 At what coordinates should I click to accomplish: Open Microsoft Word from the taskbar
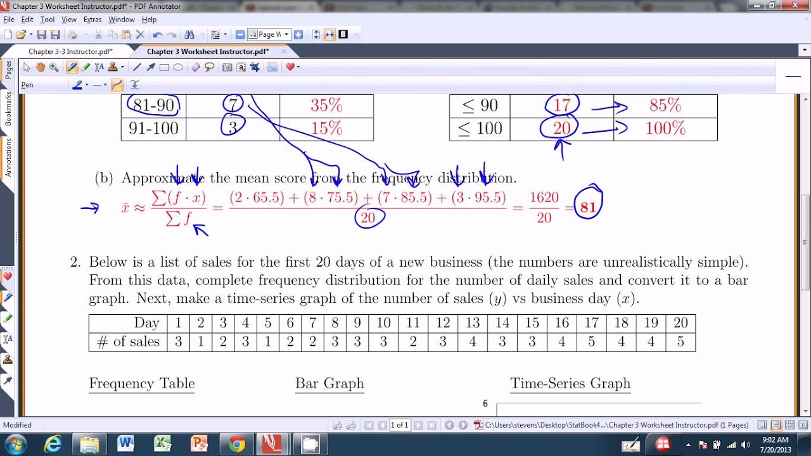point(125,444)
